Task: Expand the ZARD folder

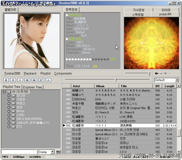Action: [9, 115]
